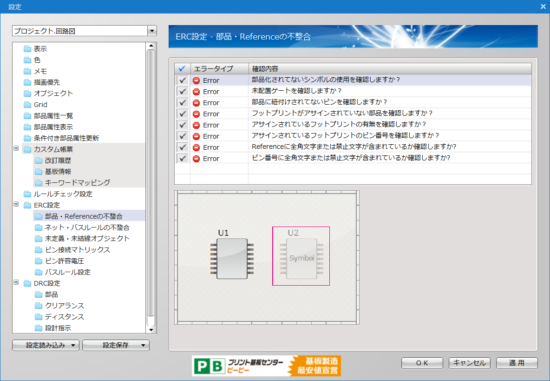This screenshot has width=550, height=381.
Task: Click folder icon beside 表示
Action: [27, 49]
